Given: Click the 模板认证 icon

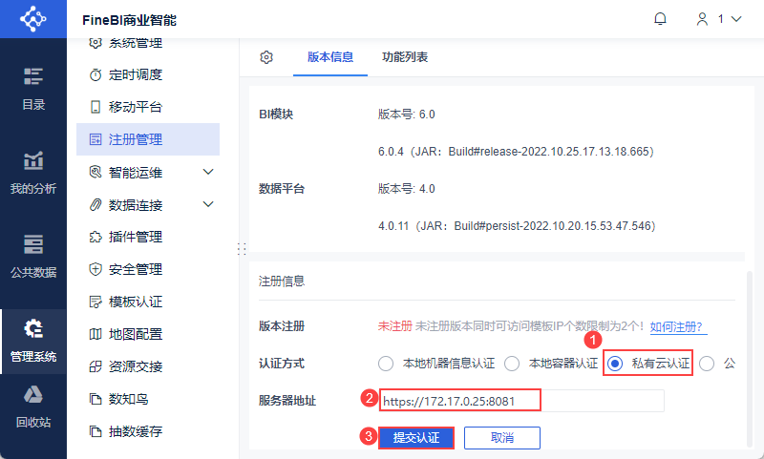Looking at the screenshot, I should coord(95,302).
